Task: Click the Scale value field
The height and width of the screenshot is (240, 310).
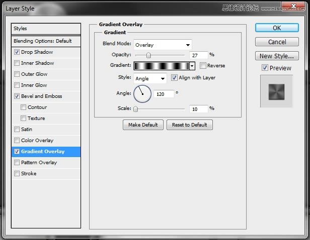Action: coord(198,109)
